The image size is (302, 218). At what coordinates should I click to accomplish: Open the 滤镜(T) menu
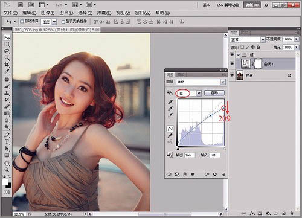pyautogui.click(x=104, y=13)
